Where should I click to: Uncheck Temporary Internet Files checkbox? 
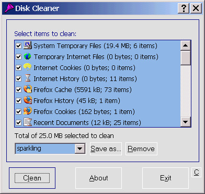pos(18,57)
